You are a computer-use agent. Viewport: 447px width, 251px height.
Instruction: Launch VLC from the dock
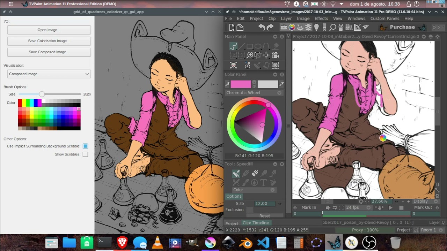(x=157, y=242)
